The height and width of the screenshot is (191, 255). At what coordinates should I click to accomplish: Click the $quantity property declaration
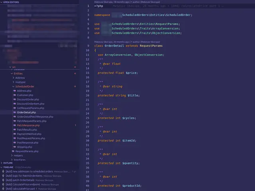(119, 163)
